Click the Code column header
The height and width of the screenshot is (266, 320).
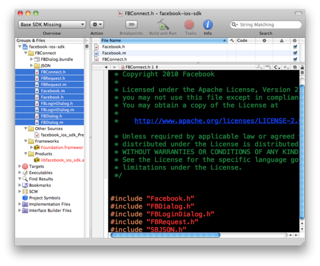pos(246,40)
